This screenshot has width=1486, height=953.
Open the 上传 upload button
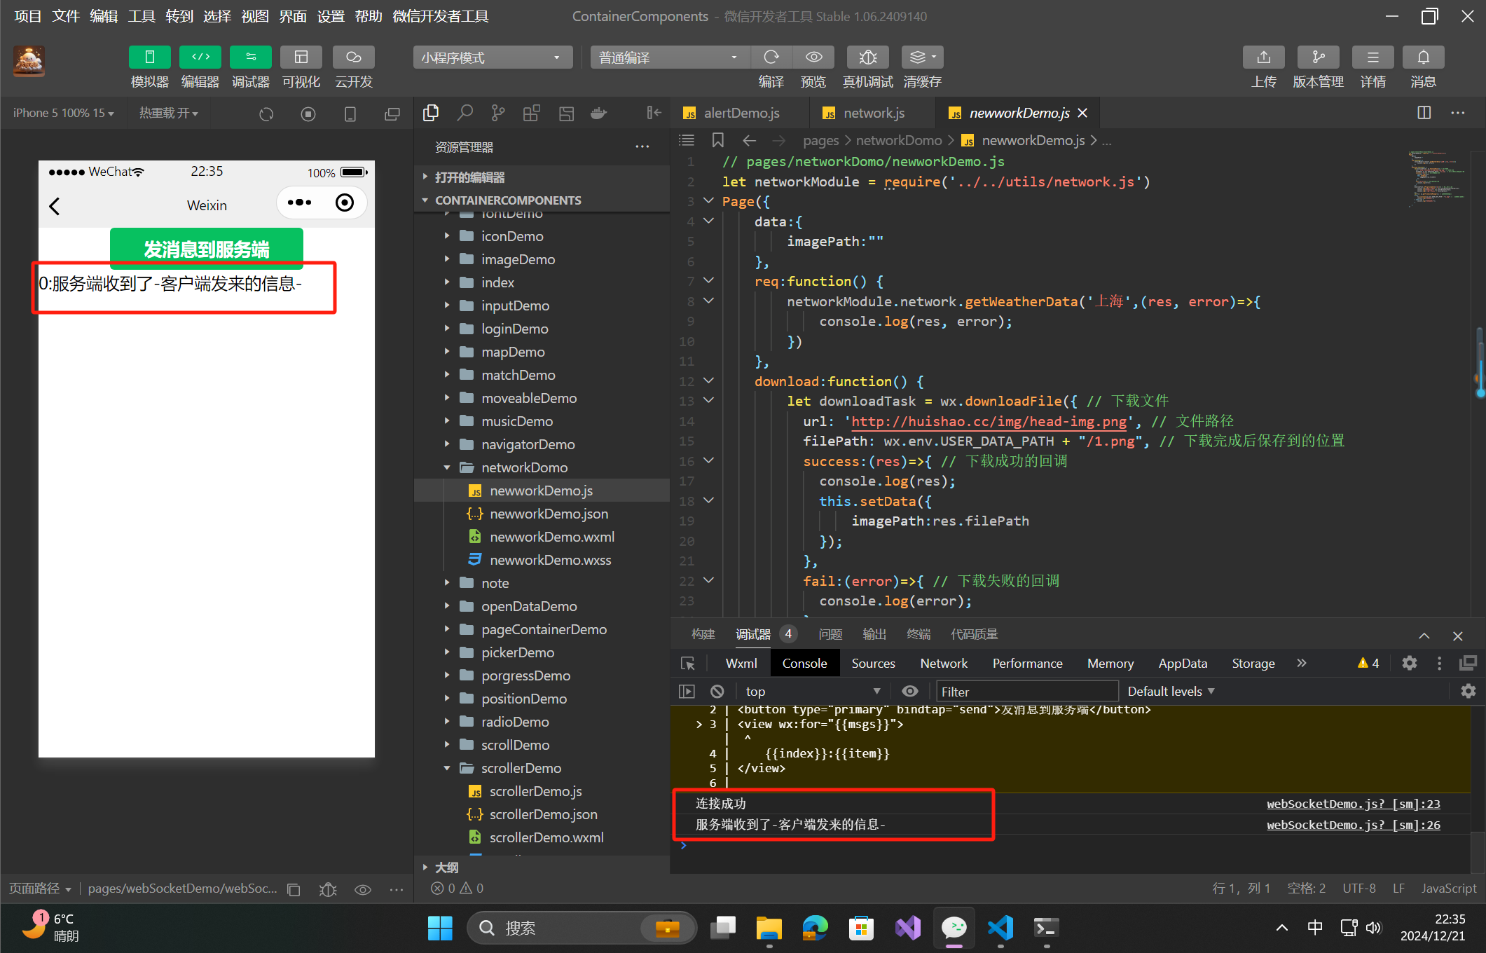tap(1263, 57)
